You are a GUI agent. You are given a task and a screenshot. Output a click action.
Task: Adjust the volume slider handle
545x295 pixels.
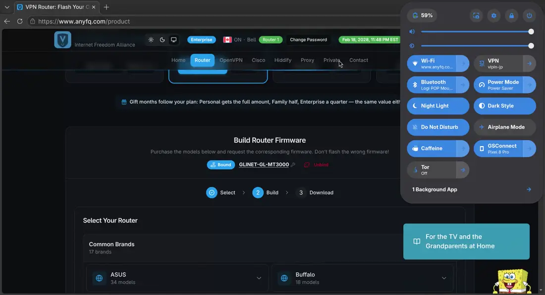click(531, 32)
